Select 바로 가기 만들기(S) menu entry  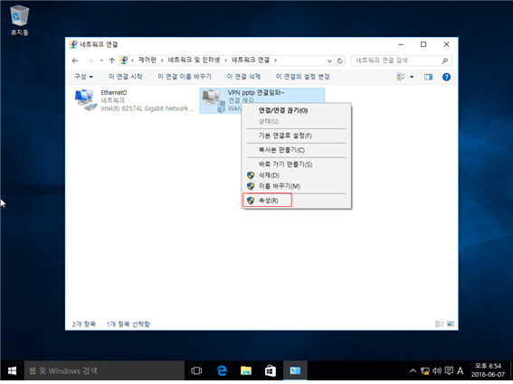click(x=296, y=164)
